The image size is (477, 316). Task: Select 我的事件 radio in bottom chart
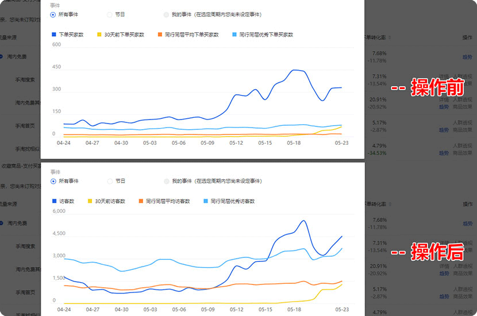(167, 181)
